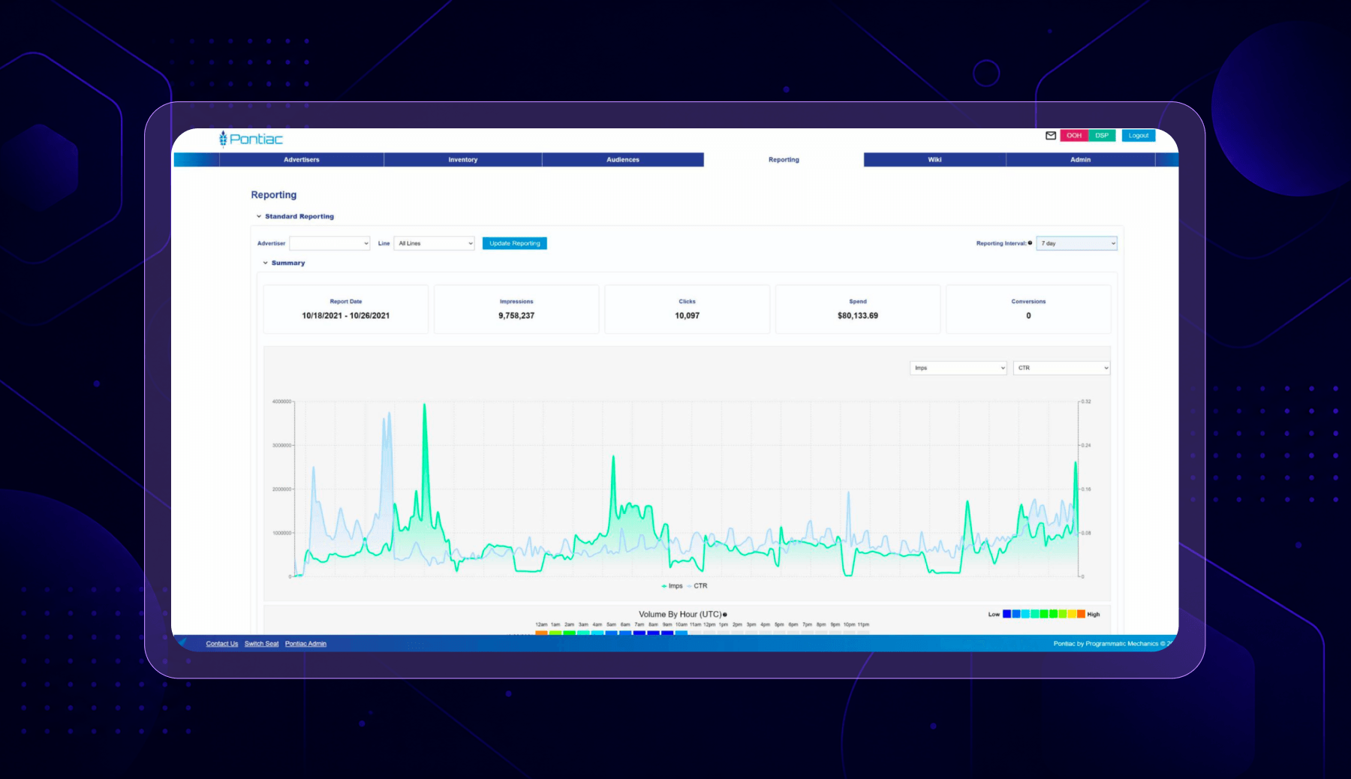The image size is (1351, 779).
Task: Open the Reporting Interval 7 day dropdown
Action: tap(1077, 243)
